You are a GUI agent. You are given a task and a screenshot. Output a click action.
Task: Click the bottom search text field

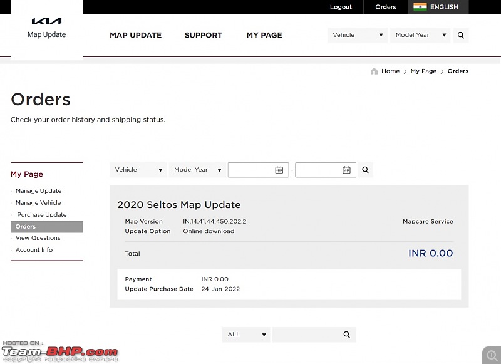click(314, 335)
